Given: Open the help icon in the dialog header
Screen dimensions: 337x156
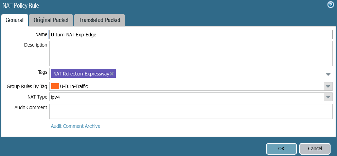Looking at the screenshot, I should tap(330, 5).
